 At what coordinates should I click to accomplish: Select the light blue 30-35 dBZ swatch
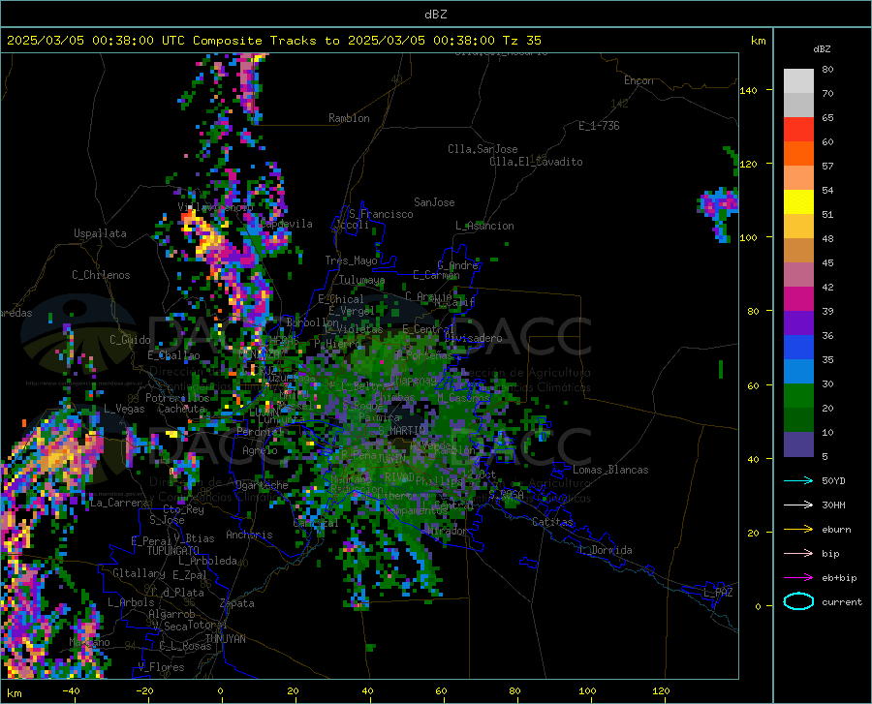point(798,372)
